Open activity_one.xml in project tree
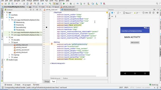The height and width of the screenshot is (90, 161). tap(21, 47)
